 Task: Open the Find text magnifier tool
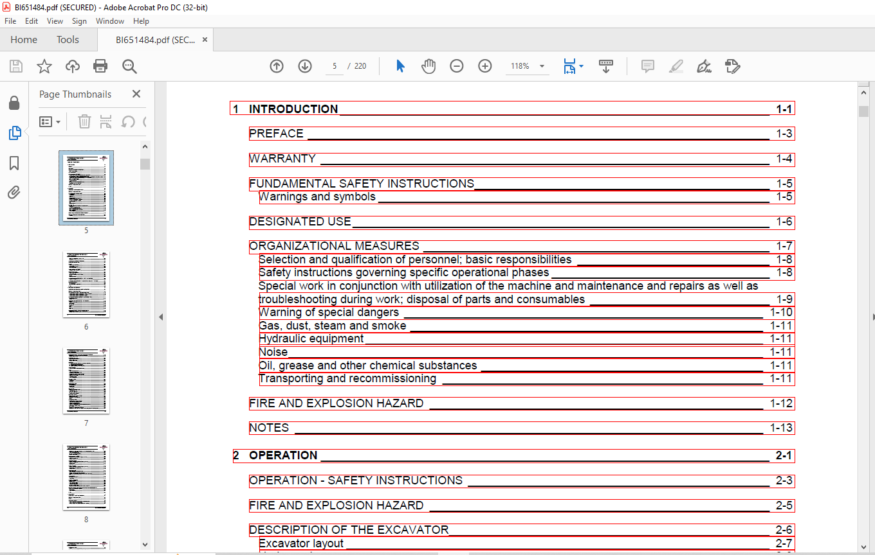(129, 66)
